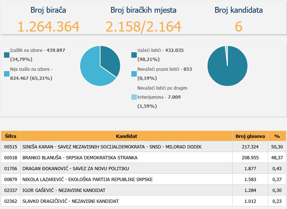Viewport: 287px width, 209px height.
Task: Click the Važeći listići legend color square
Action: point(134,55)
